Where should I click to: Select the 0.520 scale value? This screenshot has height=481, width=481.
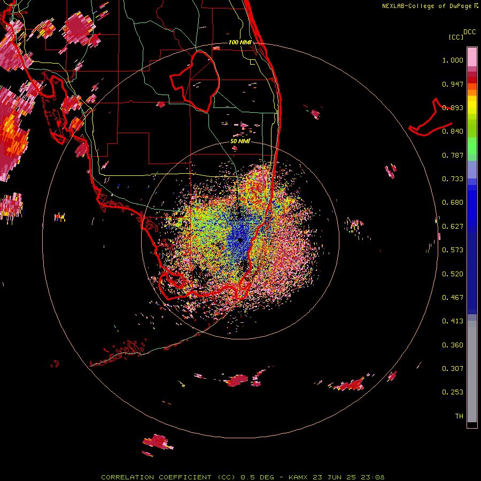(x=453, y=274)
